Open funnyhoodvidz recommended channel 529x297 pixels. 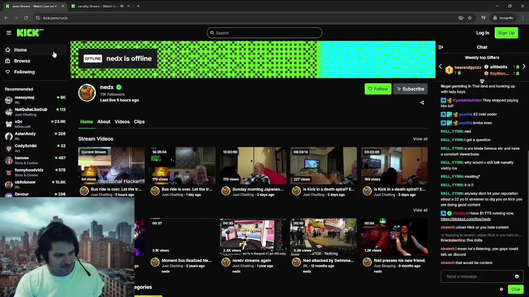35,172
